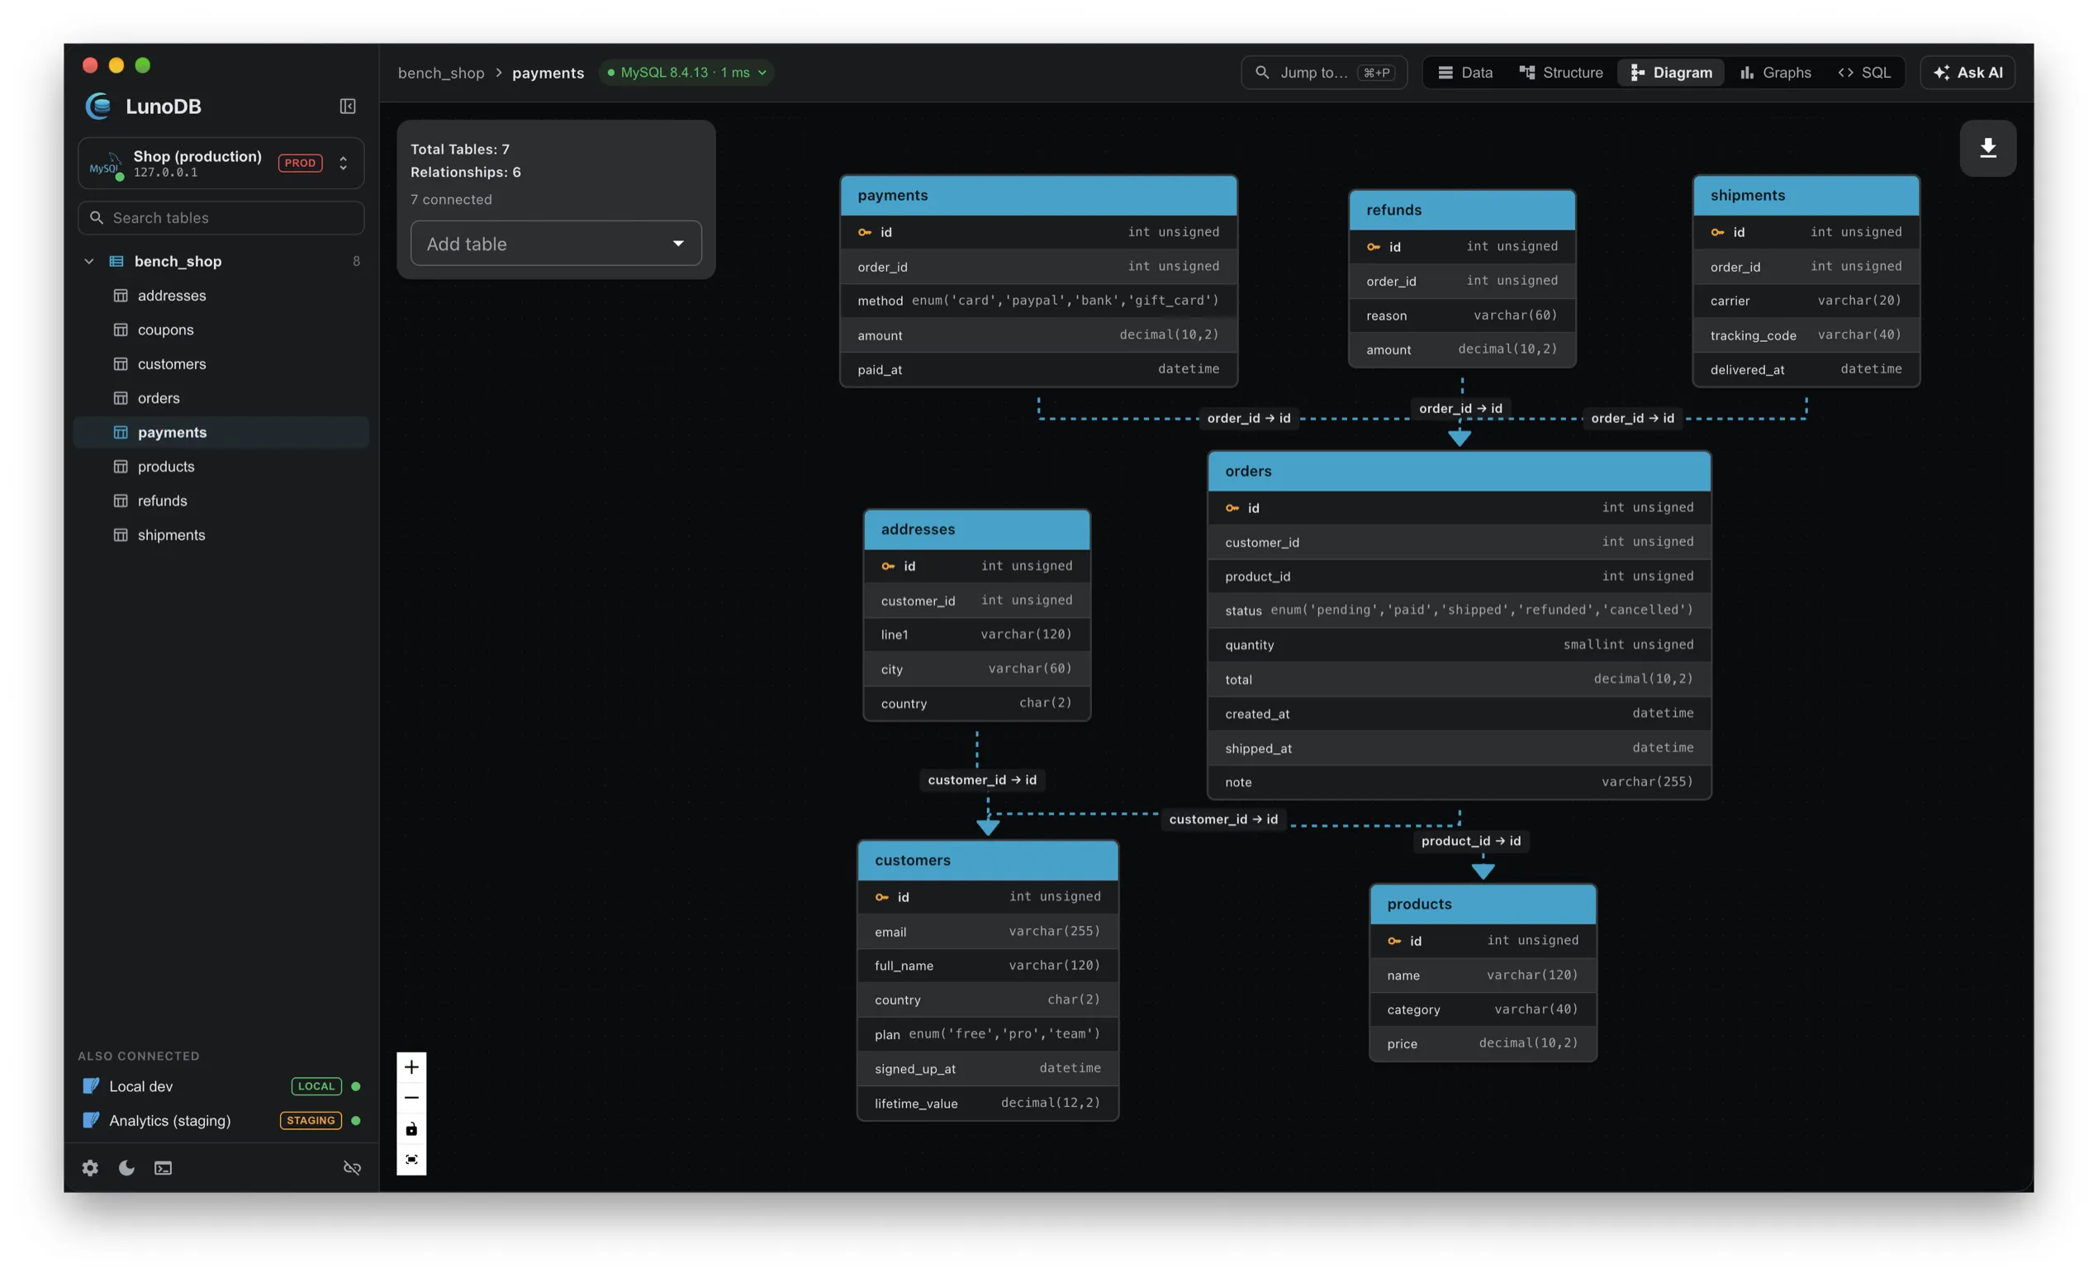Toggle dark mode moon icon
Image resolution: width=2098 pixels, height=1277 pixels.
tap(127, 1167)
